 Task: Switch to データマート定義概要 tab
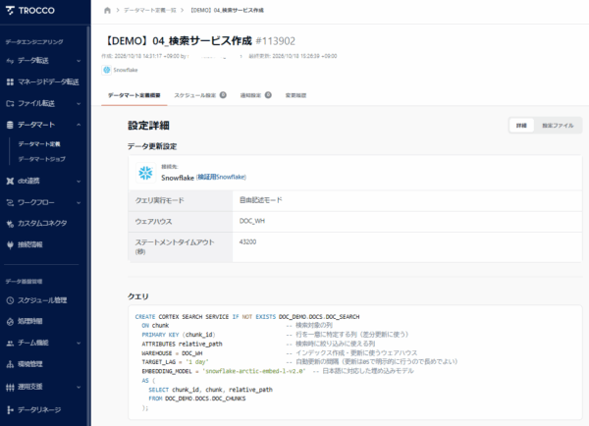point(134,95)
